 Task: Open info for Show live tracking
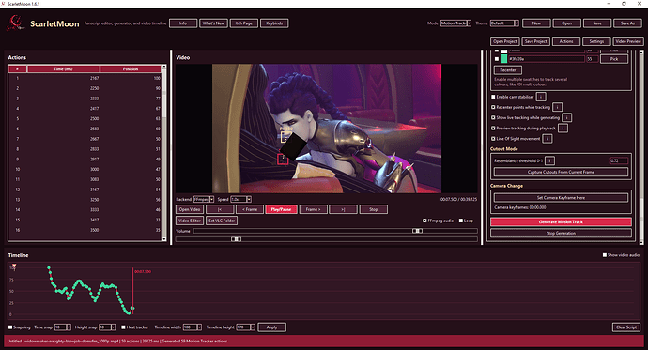[x=566, y=117]
